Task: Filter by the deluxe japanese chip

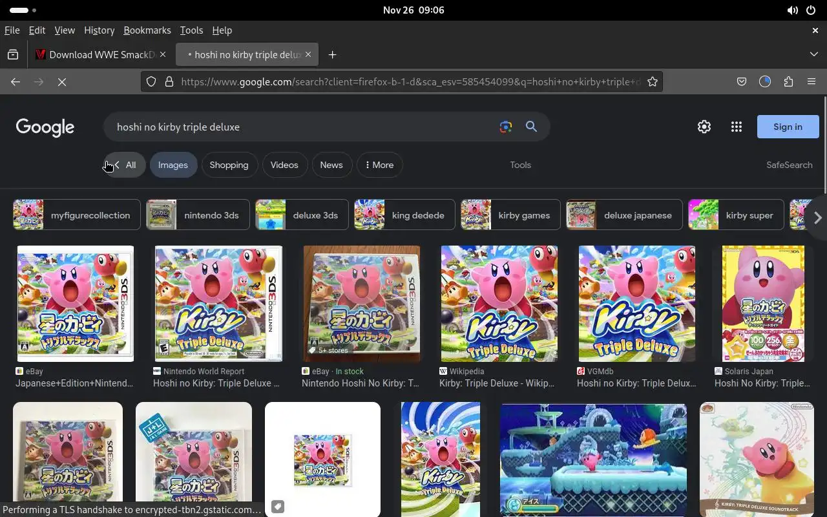Action: point(624,215)
